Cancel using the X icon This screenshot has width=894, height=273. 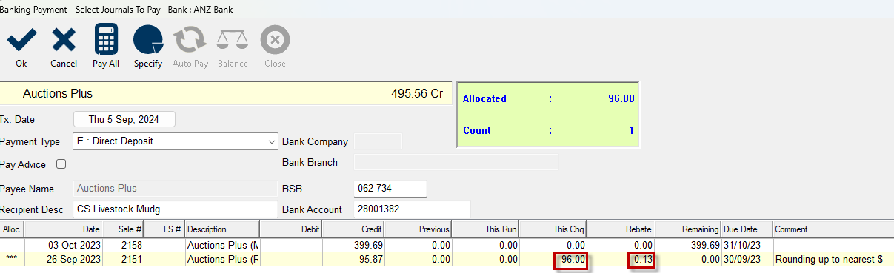pyautogui.click(x=64, y=40)
